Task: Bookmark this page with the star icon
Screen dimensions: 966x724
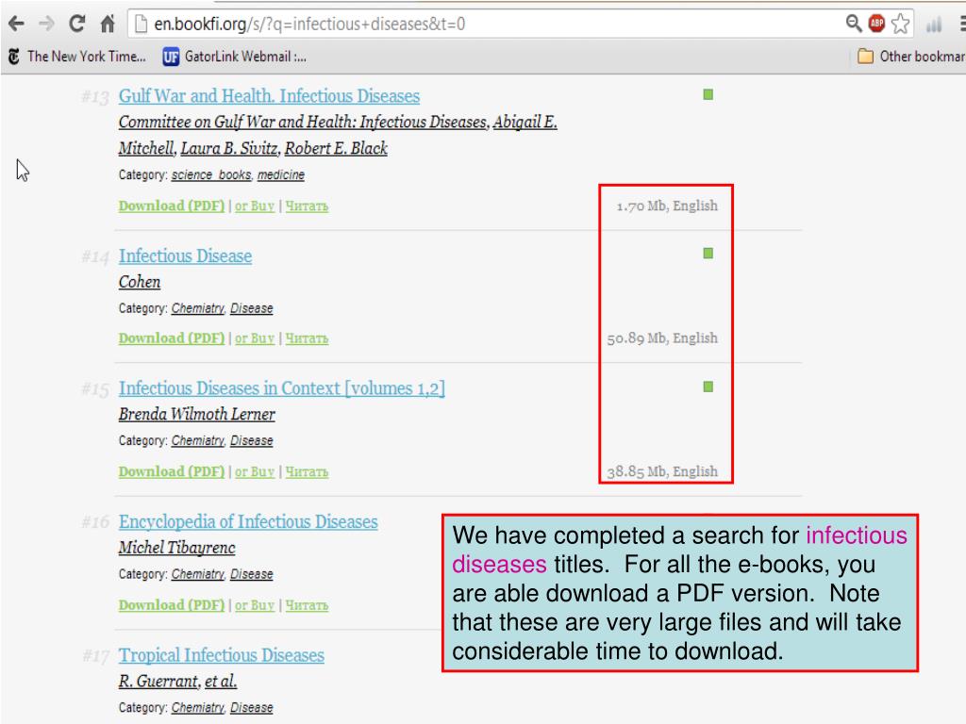Action: coord(900,24)
